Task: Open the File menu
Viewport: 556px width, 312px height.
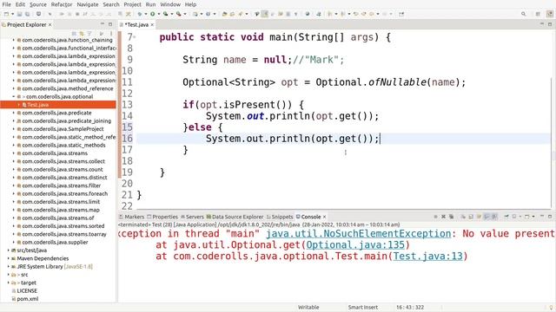Action: tap(6, 4)
